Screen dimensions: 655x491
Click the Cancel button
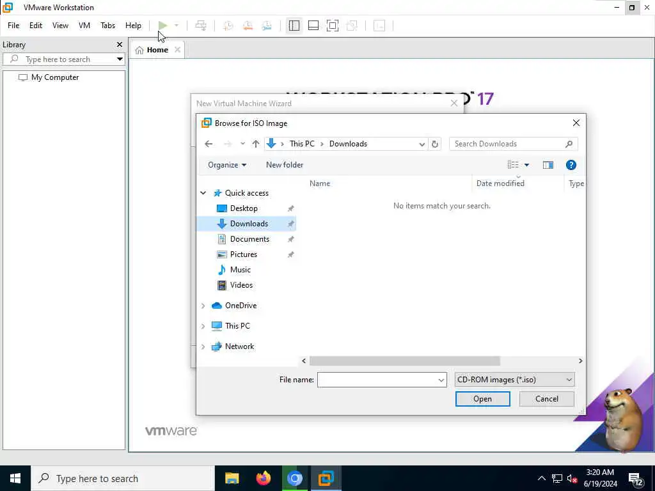546,399
